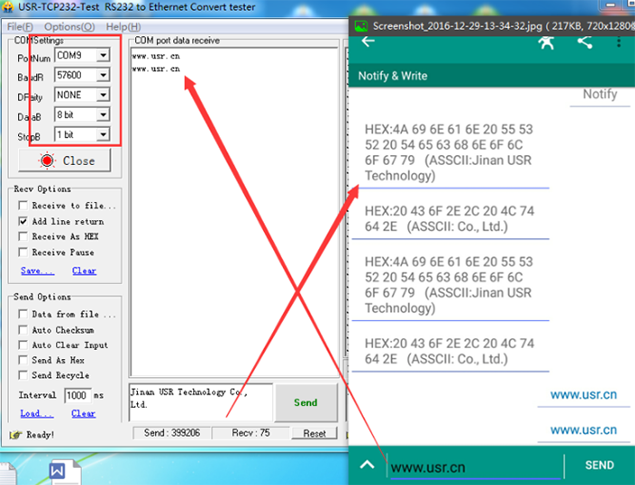
Task: Click the image icon next to the screenshot filename
Action: point(361,25)
